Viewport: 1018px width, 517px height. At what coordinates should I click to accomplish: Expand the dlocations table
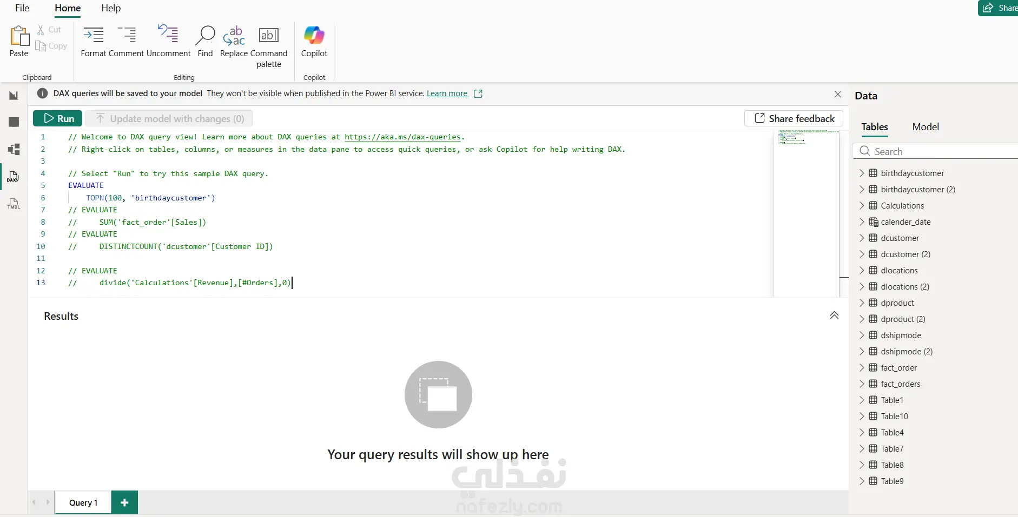point(862,270)
